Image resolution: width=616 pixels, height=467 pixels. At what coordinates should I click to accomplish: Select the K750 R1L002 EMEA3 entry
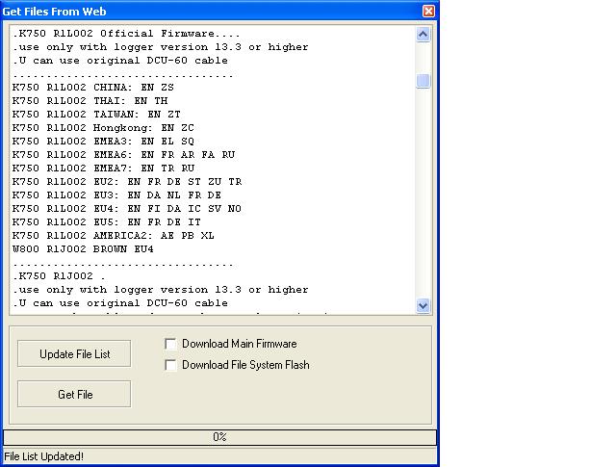click(x=103, y=142)
